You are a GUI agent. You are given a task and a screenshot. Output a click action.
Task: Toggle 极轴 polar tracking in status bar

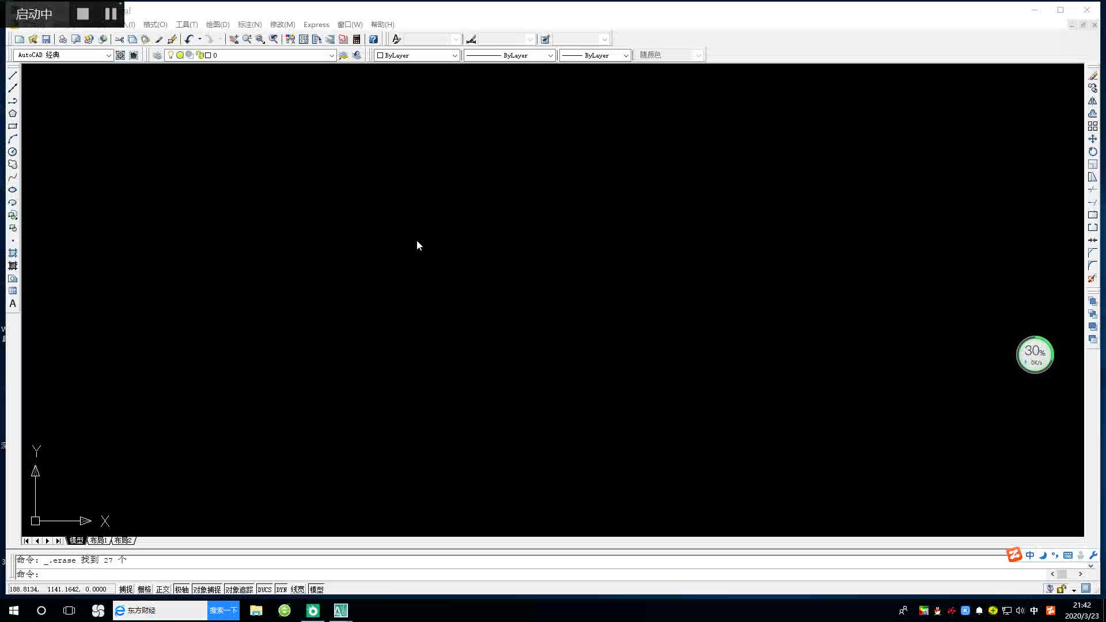[x=181, y=589]
